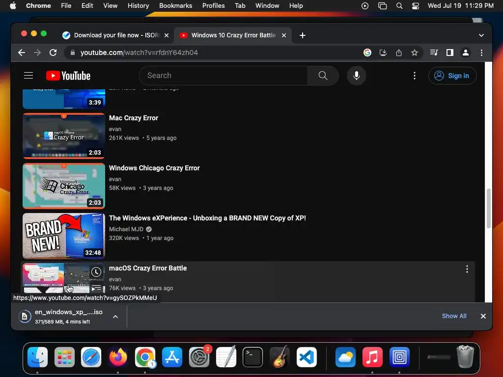503x377 pixels.
Task: Expand the tab search dropdown arrow
Action: (481, 35)
